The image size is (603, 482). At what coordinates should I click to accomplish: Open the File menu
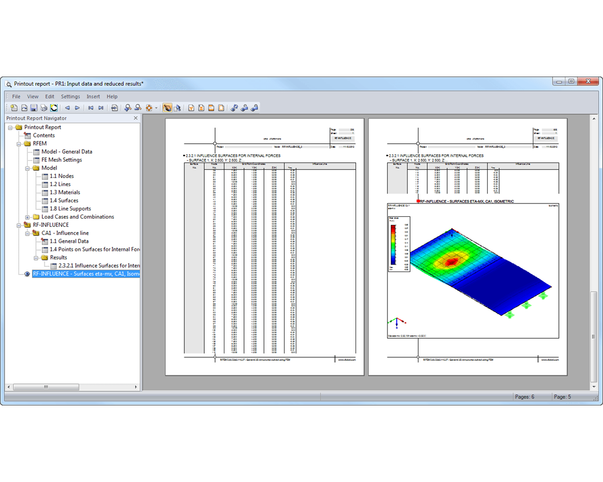[x=16, y=96]
